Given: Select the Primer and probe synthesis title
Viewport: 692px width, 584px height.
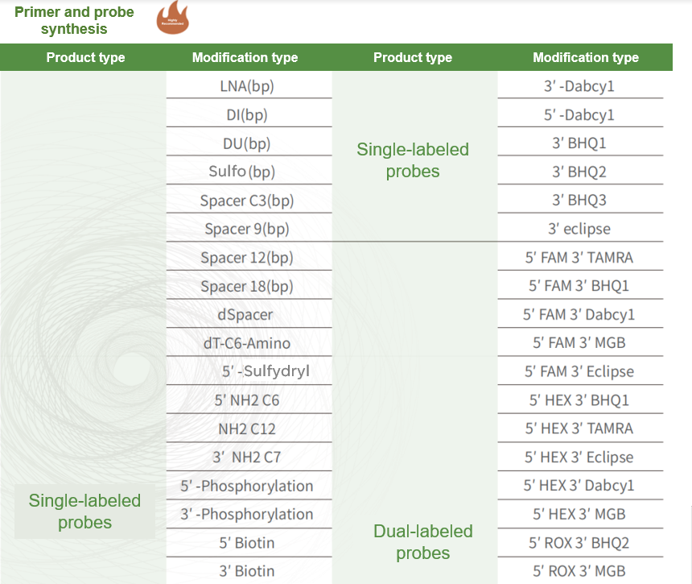Looking at the screenshot, I should point(74,20).
